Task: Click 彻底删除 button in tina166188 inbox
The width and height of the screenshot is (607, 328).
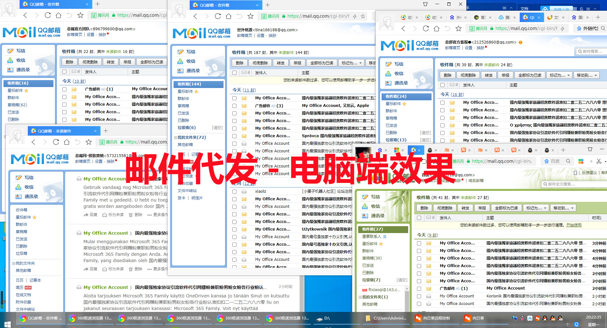Action: 260,63
